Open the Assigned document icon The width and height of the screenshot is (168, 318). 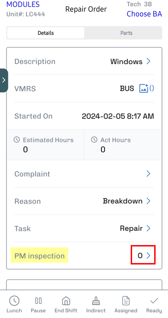[126, 301]
